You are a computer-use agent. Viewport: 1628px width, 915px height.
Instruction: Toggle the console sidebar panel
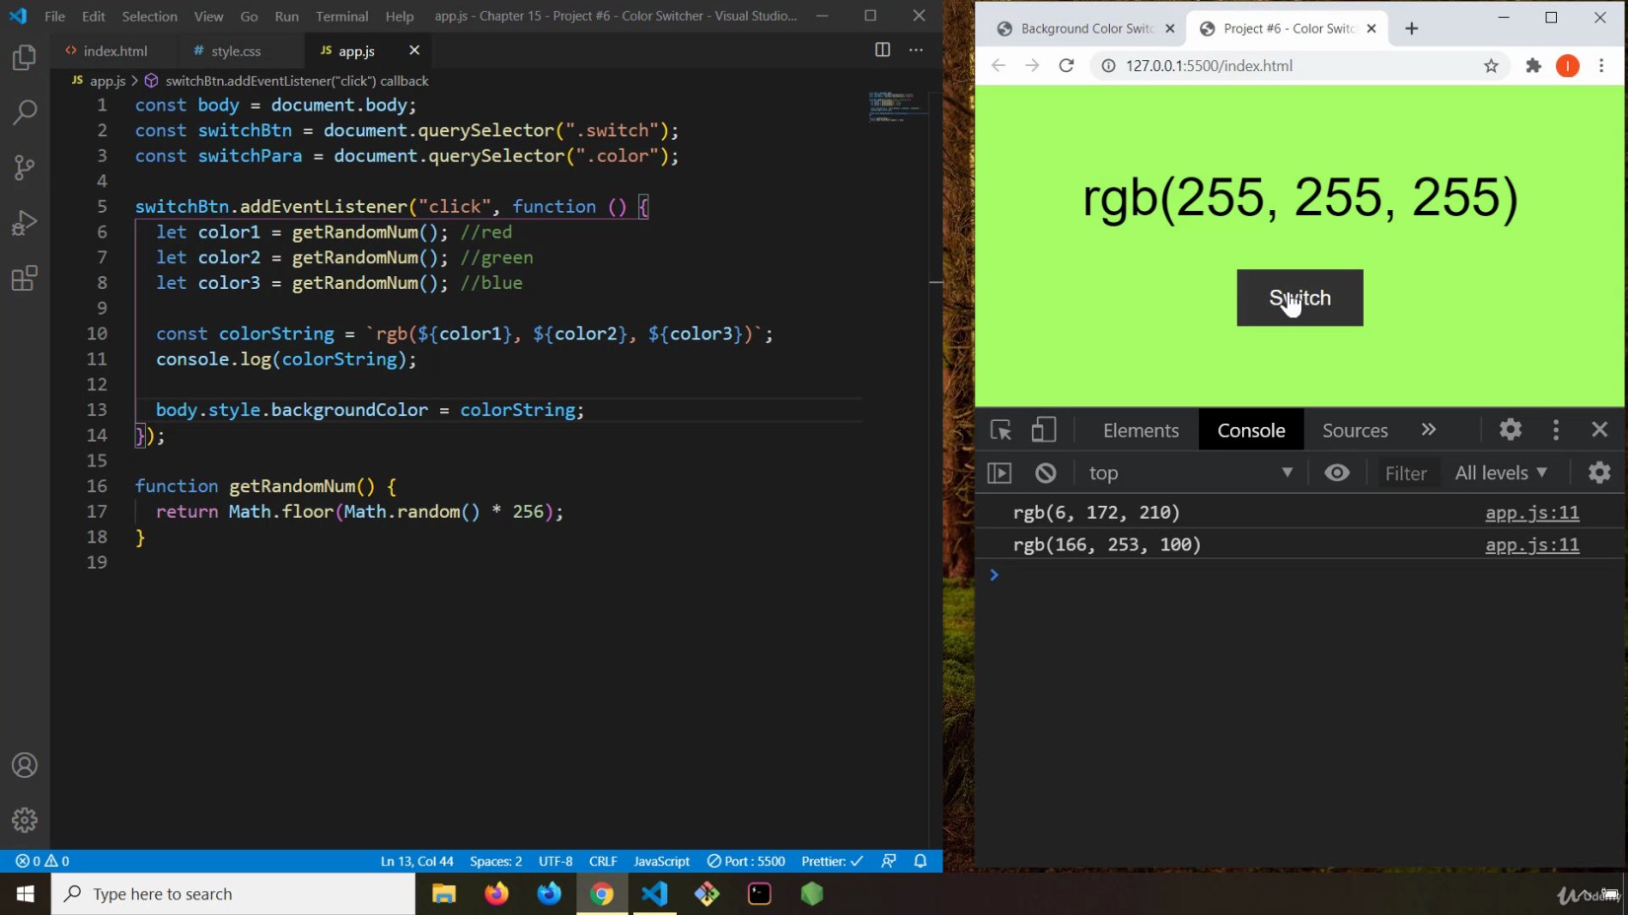(x=999, y=473)
